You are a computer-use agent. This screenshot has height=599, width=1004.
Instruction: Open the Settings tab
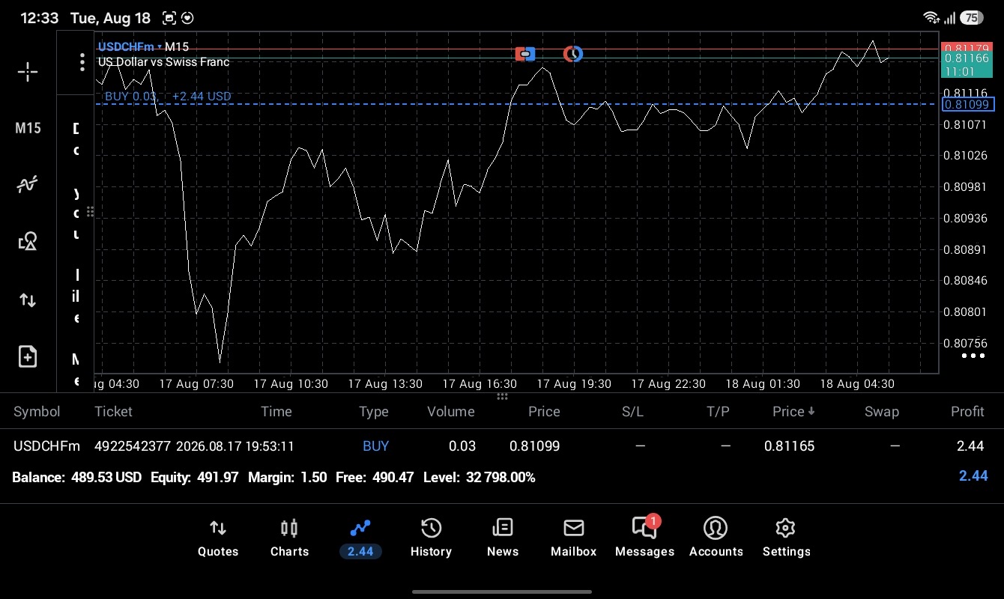click(786, 538)
